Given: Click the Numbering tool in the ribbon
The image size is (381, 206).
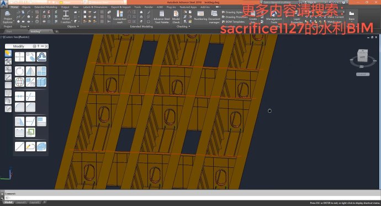Looking at the screenshot, I should [200, 15].
